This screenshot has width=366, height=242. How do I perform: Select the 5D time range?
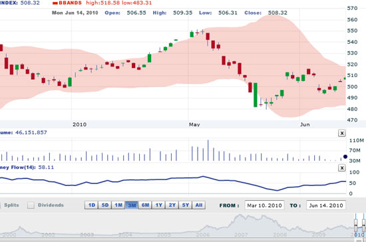click(x=105, y=205)
